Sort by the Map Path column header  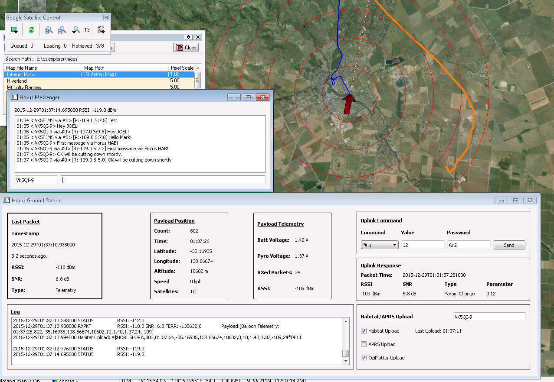[125, 68]
